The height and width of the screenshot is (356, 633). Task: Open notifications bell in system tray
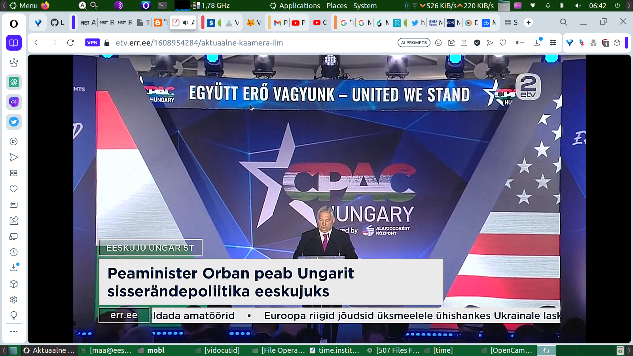tap(548, 6)
